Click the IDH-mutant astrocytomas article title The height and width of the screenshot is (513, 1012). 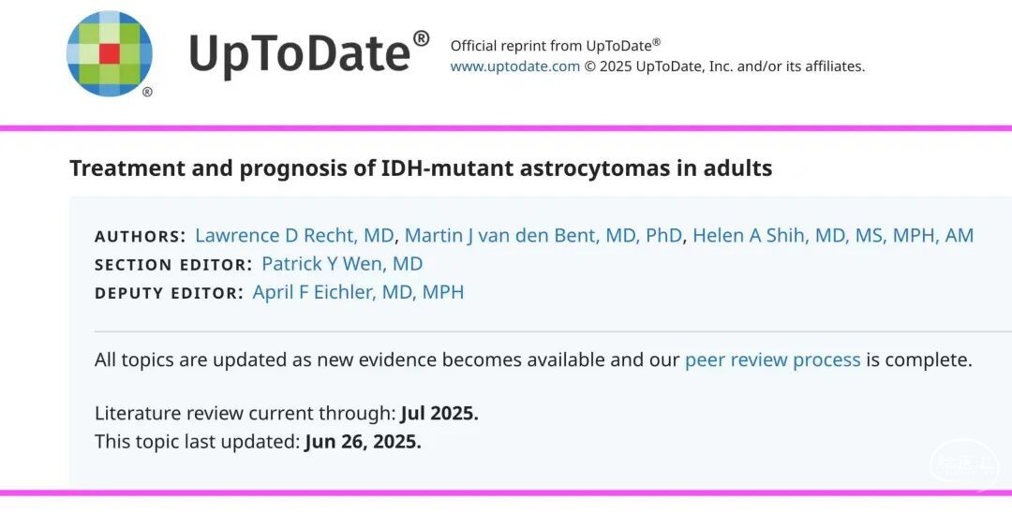[x=421, y=169]
